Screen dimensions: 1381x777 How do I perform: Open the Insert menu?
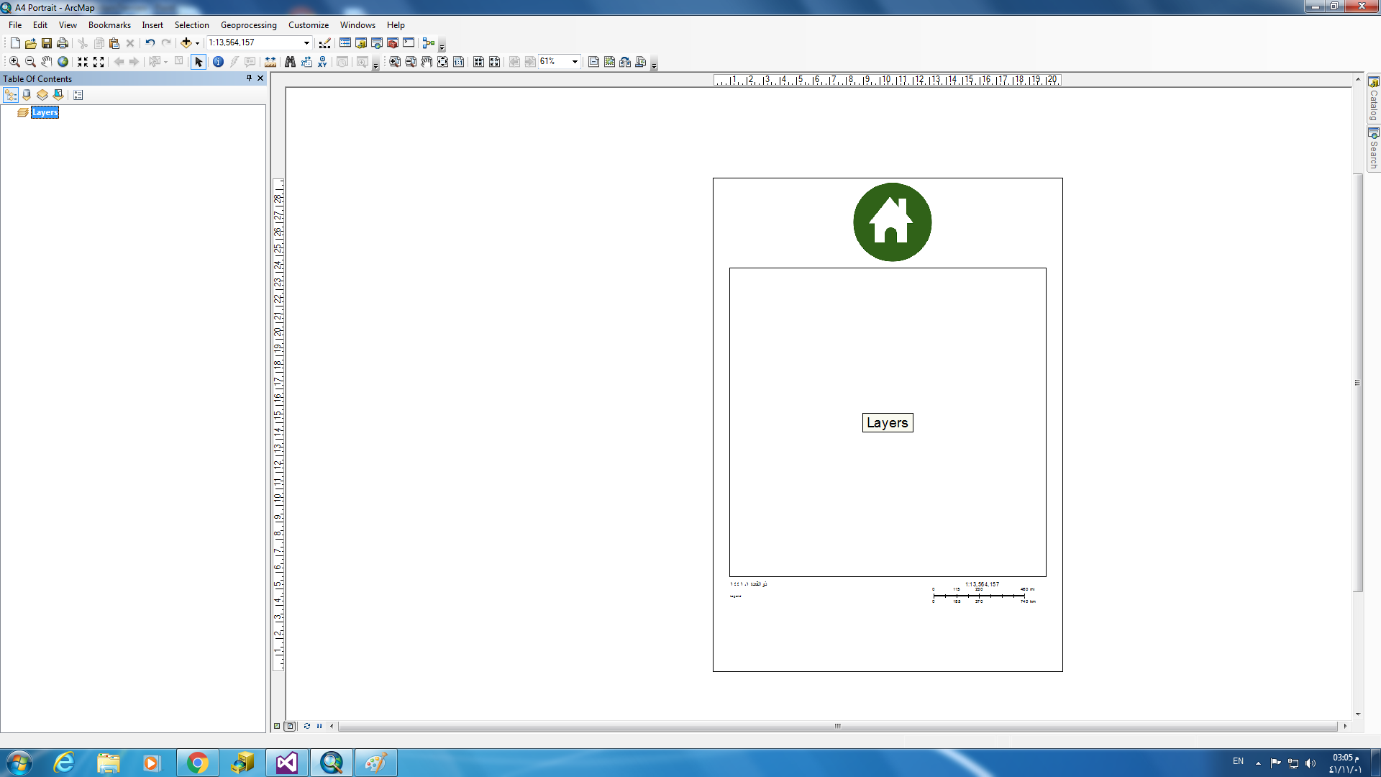click(152, 25)
